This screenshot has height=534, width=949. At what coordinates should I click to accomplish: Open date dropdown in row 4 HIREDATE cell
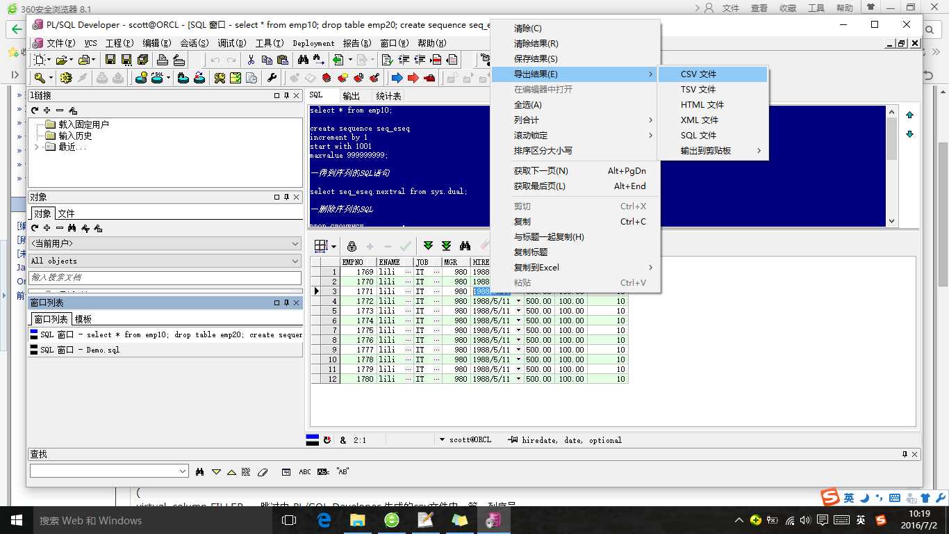[x=518, y=301]
